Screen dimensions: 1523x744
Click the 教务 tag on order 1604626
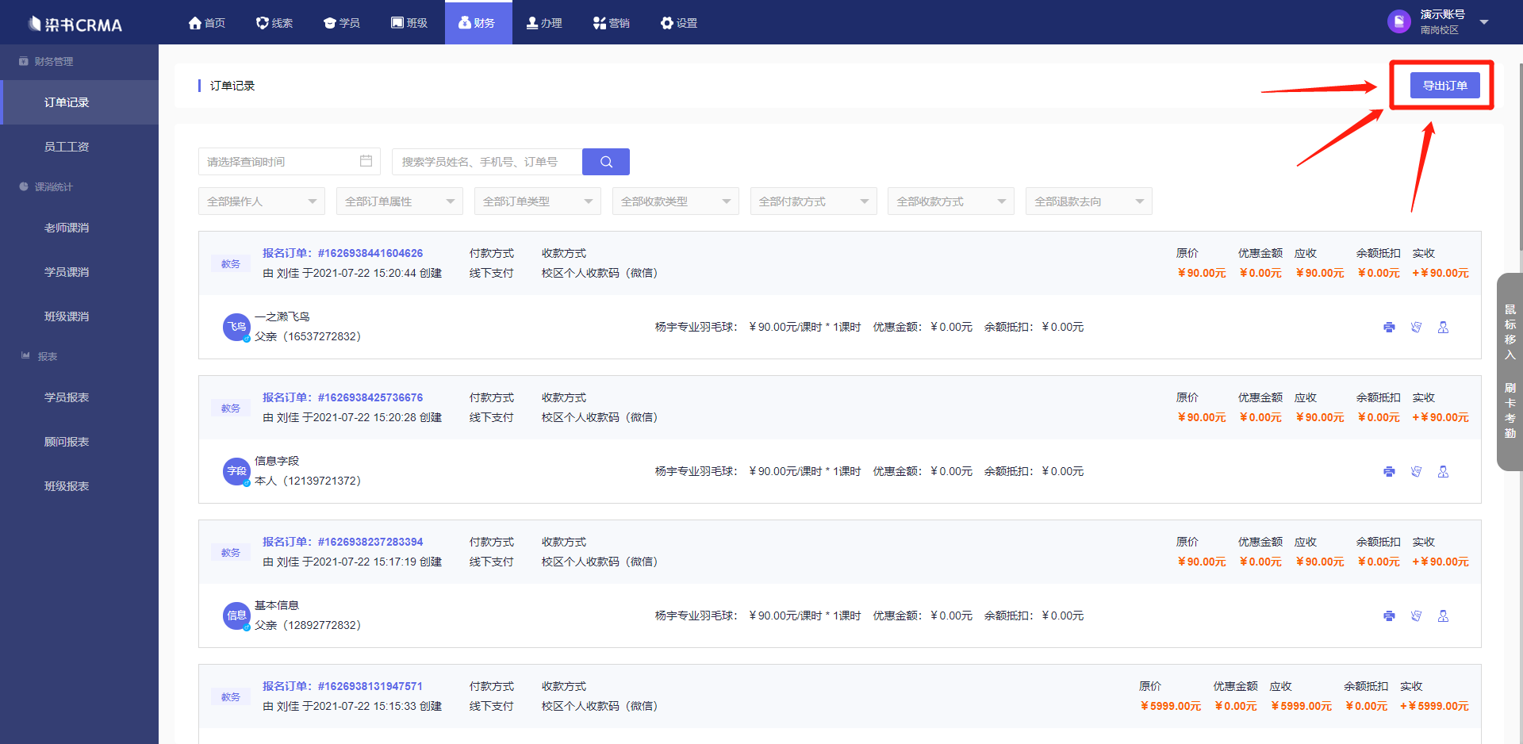click(231, 264)
